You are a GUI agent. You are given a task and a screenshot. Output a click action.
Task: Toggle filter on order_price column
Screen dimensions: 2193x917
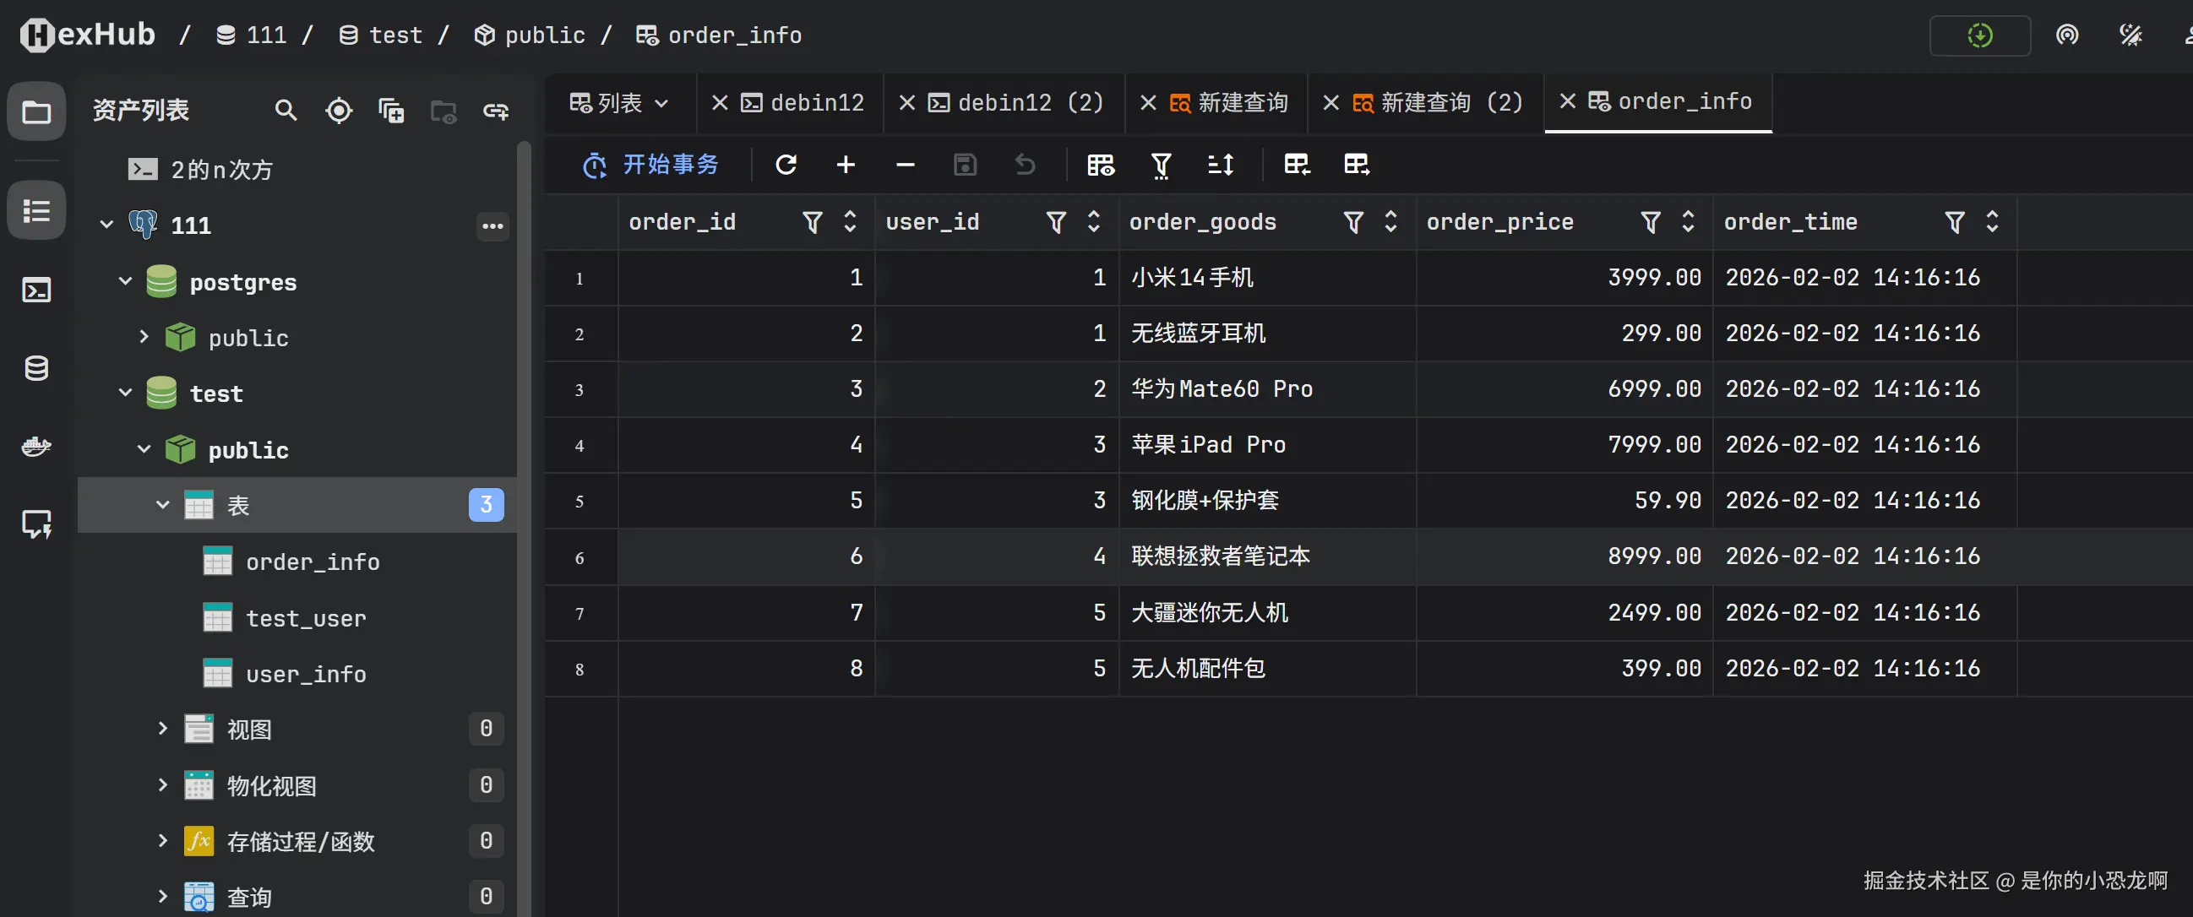tap(1650, 222)
